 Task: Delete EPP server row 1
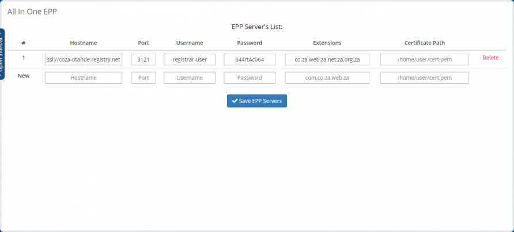click(x=490, y=58)
